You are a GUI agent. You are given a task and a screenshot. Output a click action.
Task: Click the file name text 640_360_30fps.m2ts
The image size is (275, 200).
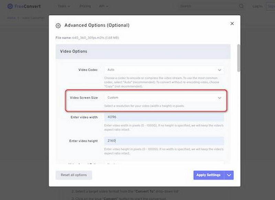[88, 38]
